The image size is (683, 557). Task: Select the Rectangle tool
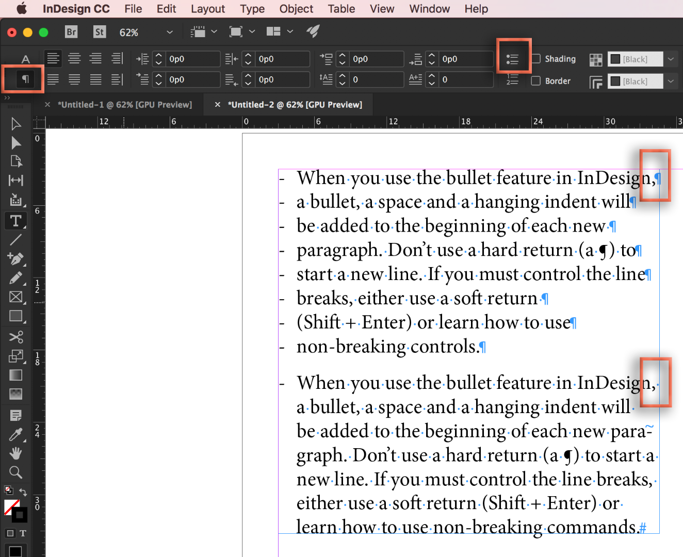16,316
